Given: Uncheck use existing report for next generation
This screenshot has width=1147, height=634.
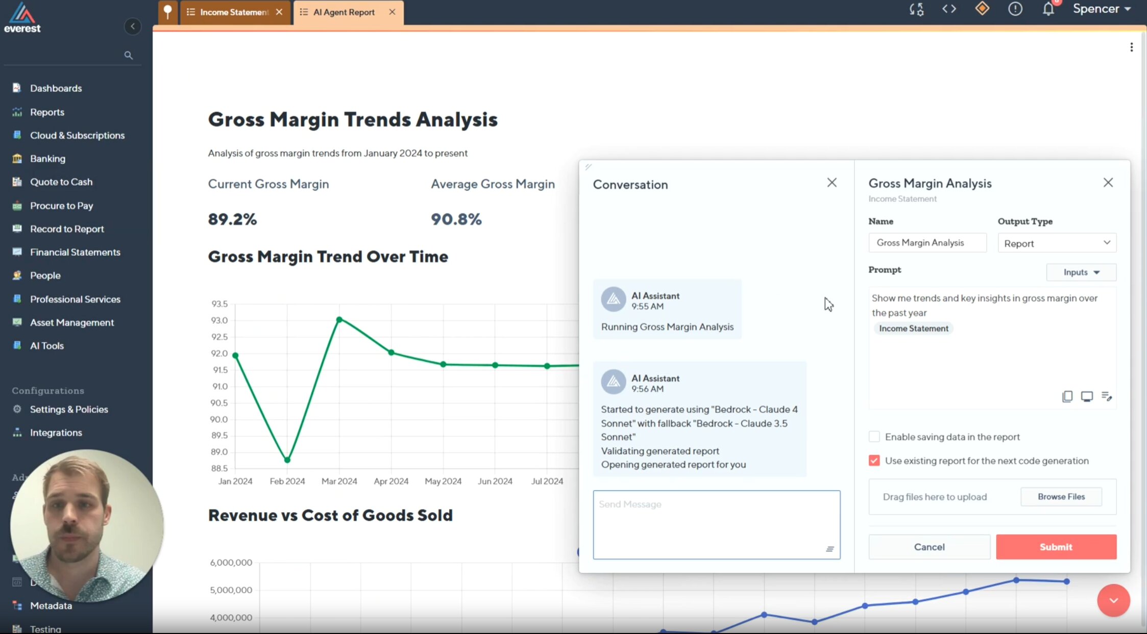Looking at the screenshot, I should [x=874, y=461].
